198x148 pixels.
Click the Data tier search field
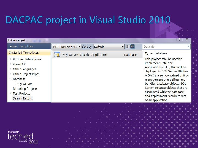165,47
